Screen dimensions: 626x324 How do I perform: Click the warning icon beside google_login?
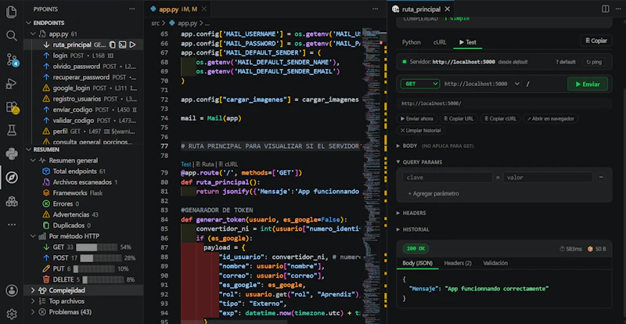(x=46, y=88)
